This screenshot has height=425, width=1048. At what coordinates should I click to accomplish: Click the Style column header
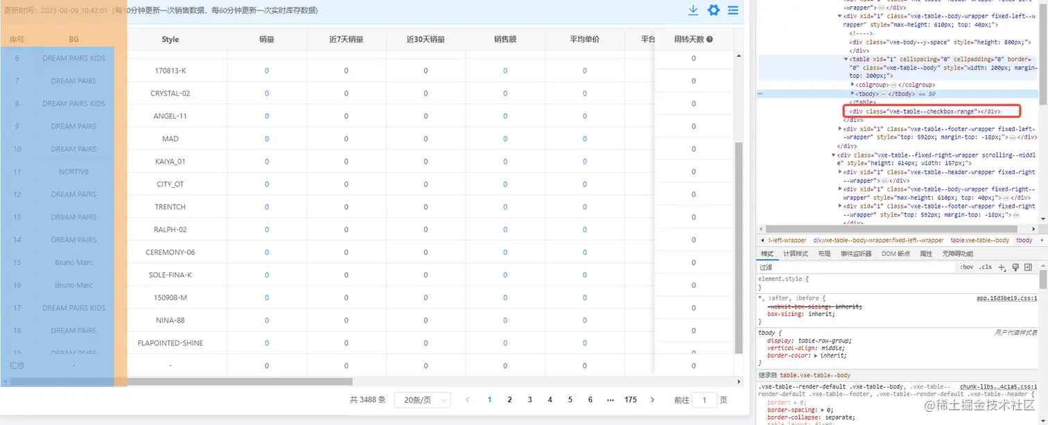(171, 40)
